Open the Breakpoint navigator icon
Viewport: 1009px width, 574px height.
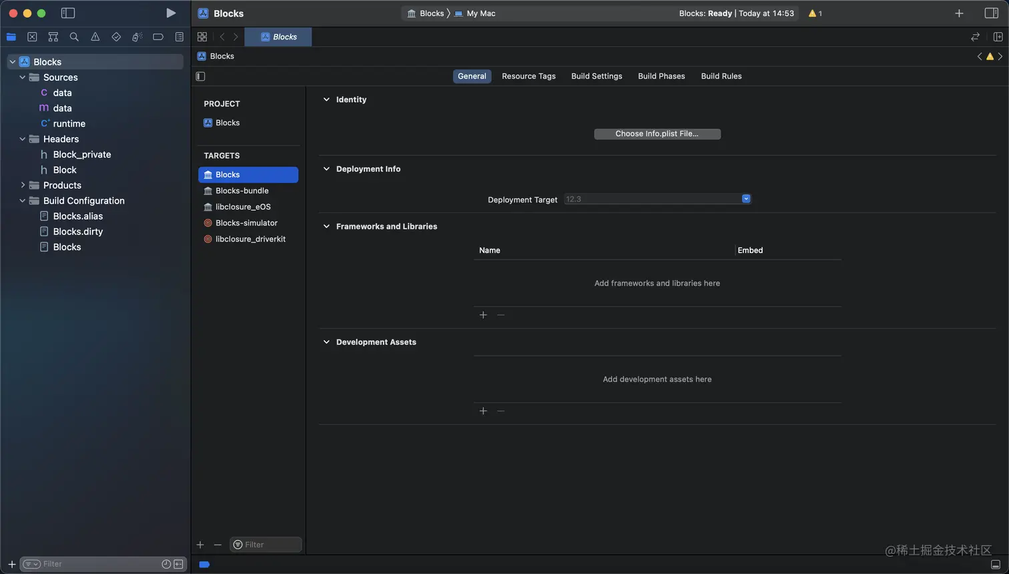click(x=158, y=37)
